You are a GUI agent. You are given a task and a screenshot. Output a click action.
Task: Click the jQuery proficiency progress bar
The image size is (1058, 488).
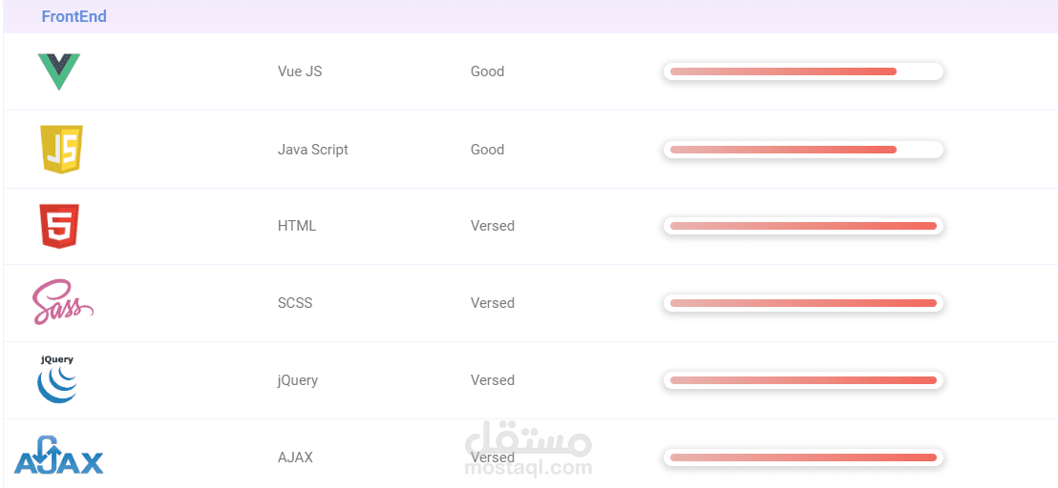[803, 380]
